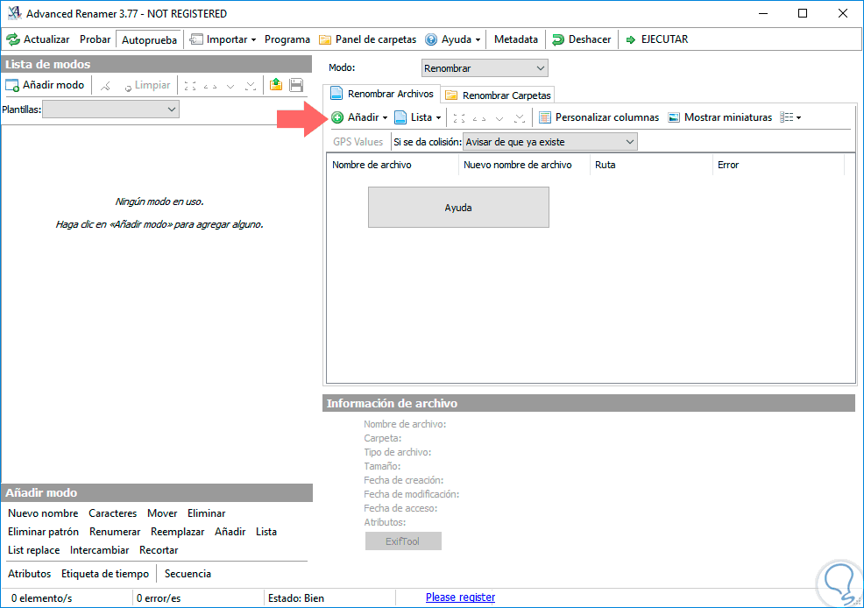
Task: Click move-to-bottom arrow in file list toolbar
Action: pos(519,118)
